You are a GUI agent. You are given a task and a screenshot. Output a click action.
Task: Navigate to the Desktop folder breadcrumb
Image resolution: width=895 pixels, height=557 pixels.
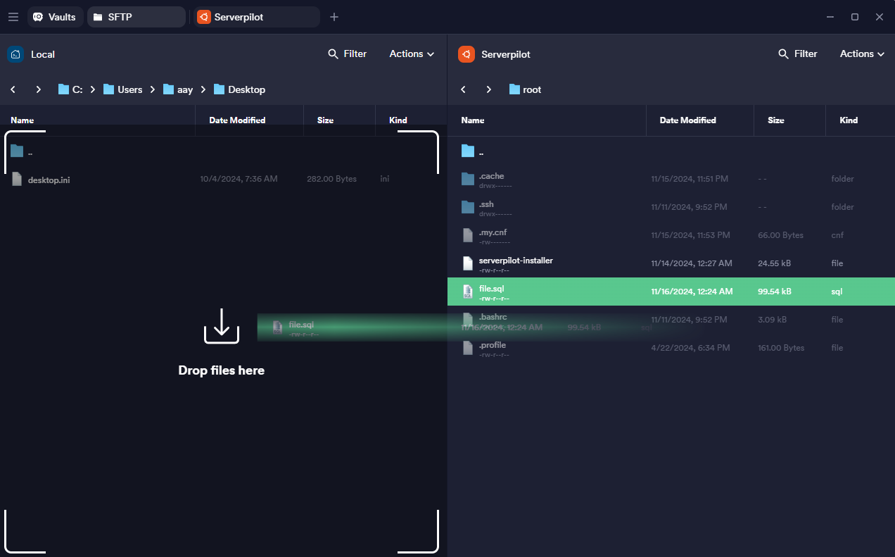click(240, 89)
